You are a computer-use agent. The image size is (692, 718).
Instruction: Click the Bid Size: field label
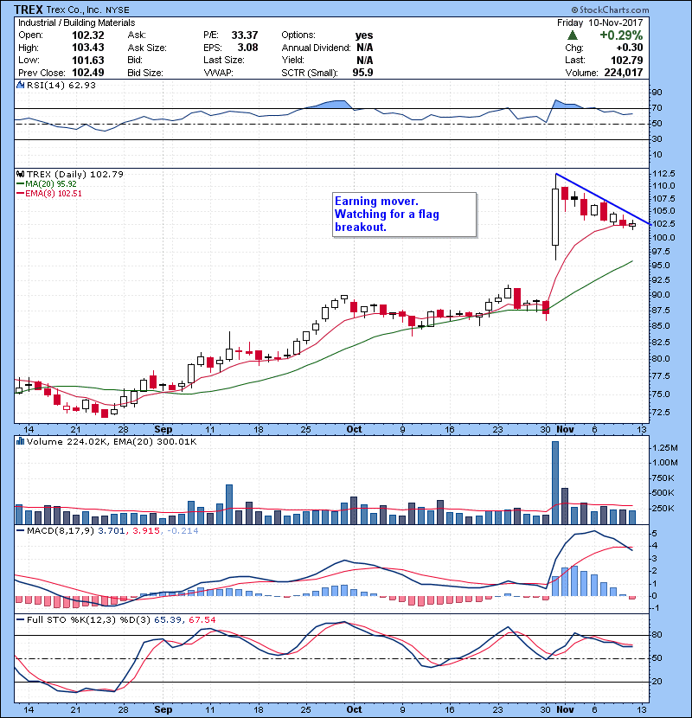click(x=145, y=73)
